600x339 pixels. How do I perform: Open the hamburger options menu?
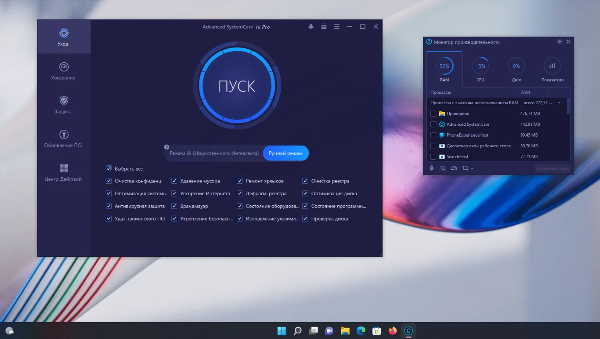(x=337, y=27)
